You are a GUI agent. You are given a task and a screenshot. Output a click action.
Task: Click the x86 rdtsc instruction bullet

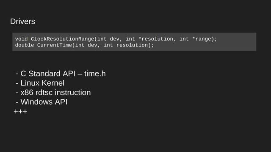pos(53,92)
